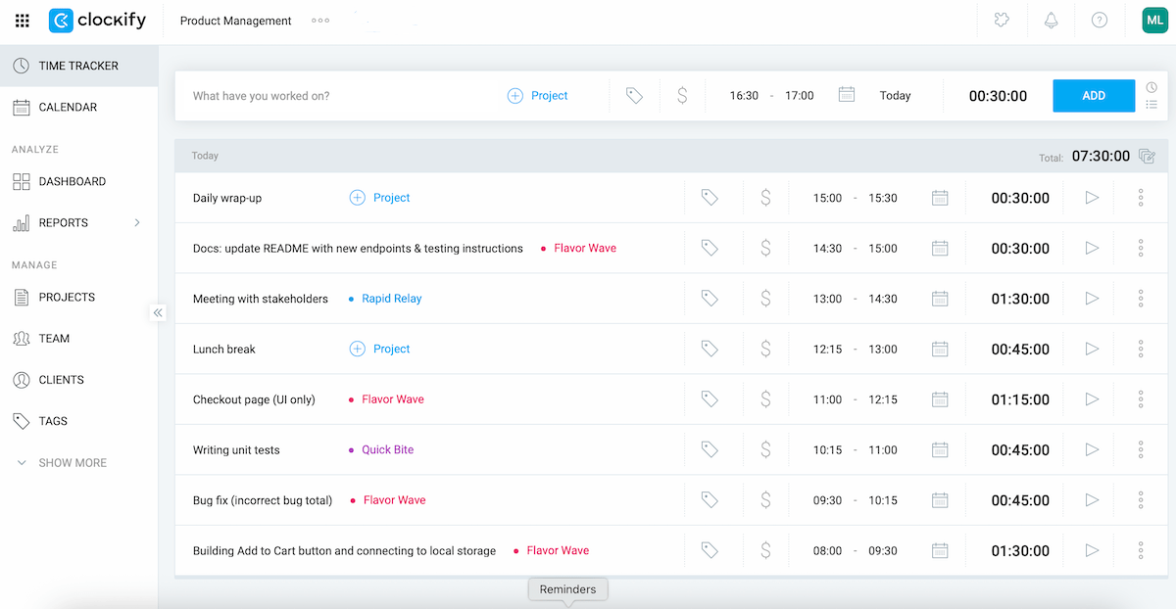The image size is (1176, 609).
Task: Click the puzzle piece integrations icon
Action: pyautogui.click(x=1002, y=21)
